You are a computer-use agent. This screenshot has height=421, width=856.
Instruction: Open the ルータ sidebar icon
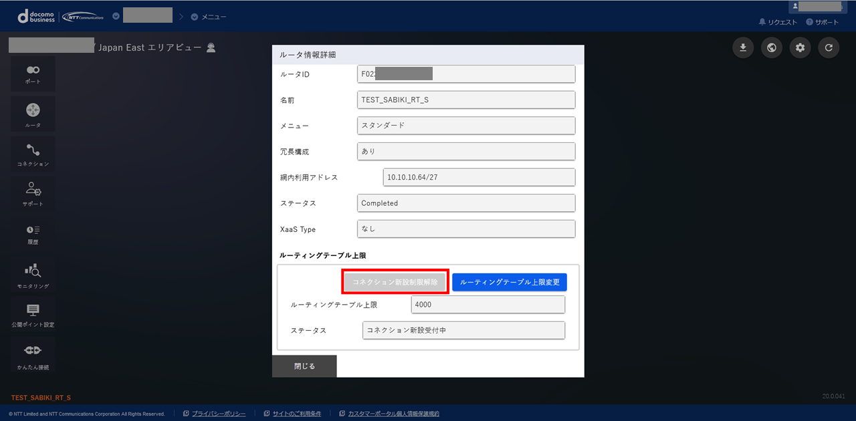[x=33, y=114]
